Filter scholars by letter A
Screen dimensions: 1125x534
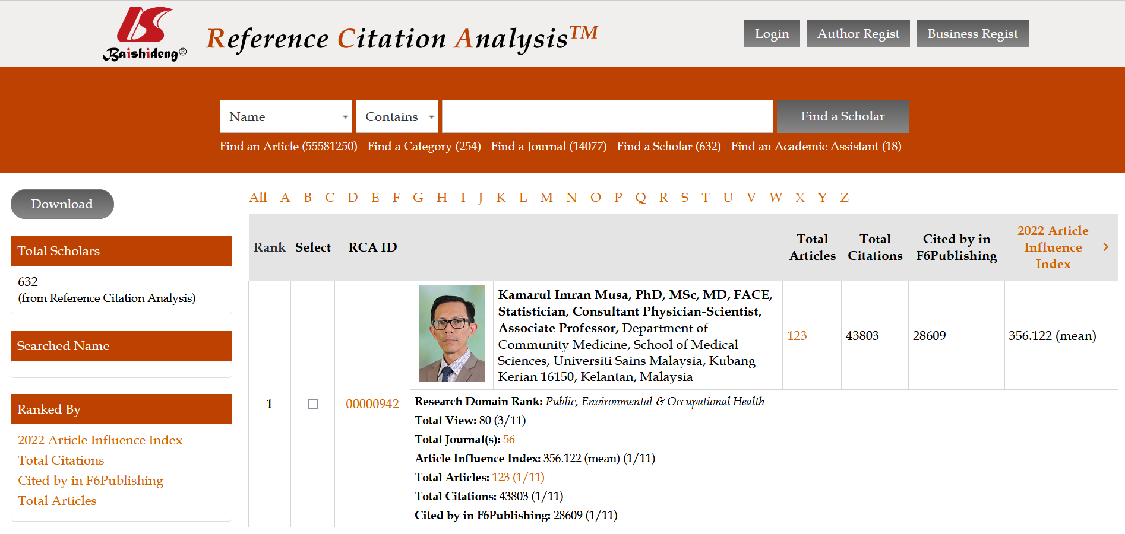pyautogui.click(x=285, y=198)
